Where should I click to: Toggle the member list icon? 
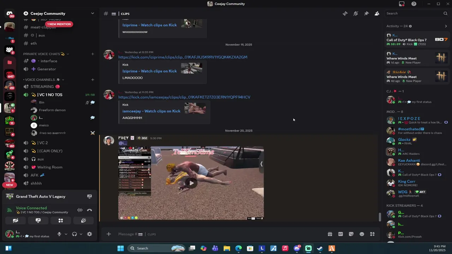click(x=377, y=13)
